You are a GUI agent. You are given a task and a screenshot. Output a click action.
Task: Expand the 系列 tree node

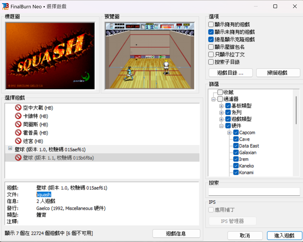(222, 113)
